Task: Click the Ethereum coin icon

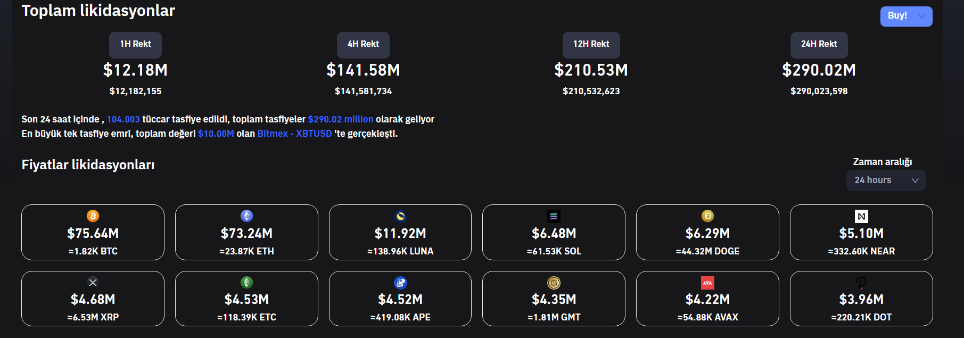Action: [246, 216]
